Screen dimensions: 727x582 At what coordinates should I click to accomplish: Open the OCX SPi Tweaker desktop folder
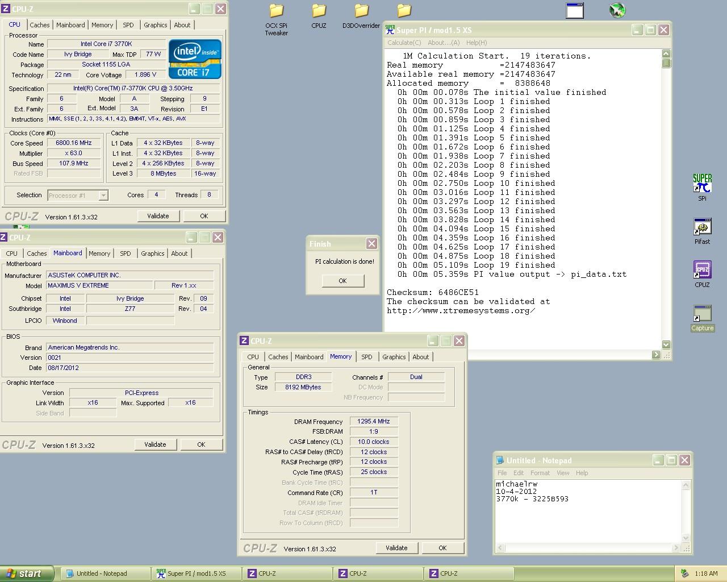[276, 20]
